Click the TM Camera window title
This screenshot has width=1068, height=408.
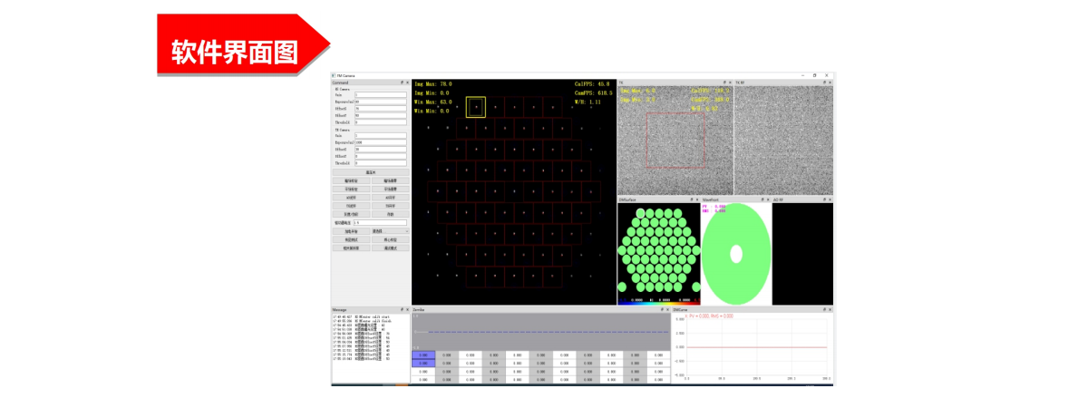(x=345, y=75)
